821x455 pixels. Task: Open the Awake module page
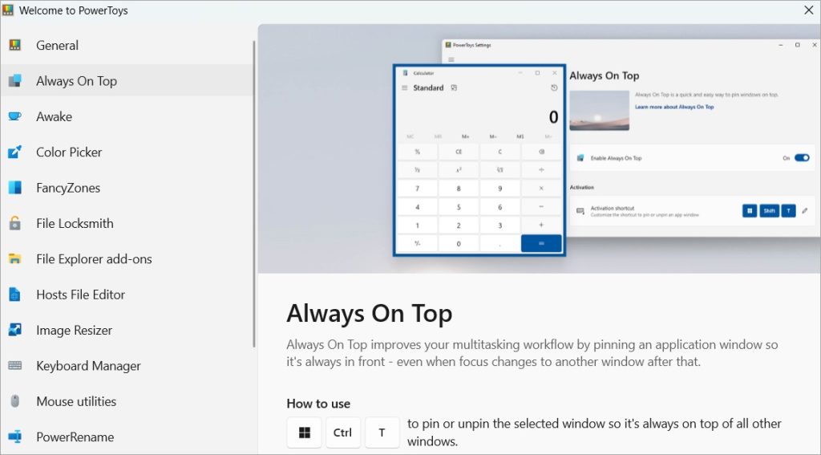tap(127, 116)
